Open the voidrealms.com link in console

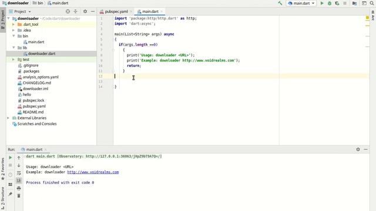(x=93, y=172)
